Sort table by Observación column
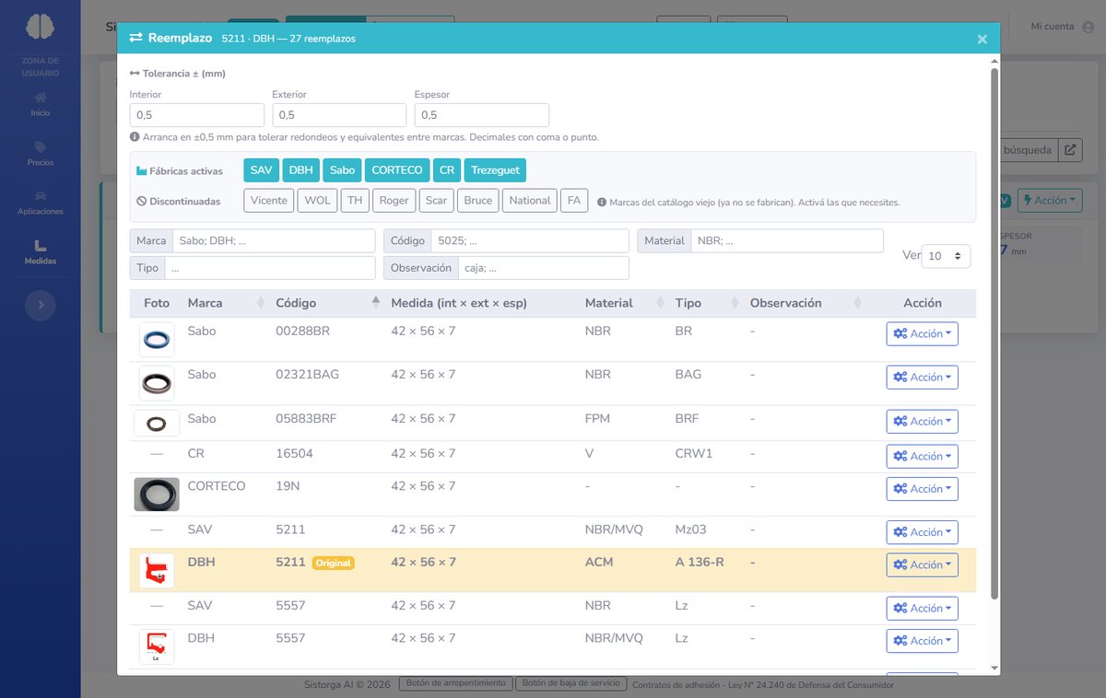Viewport: 1106px width, 698px height. 806,303
